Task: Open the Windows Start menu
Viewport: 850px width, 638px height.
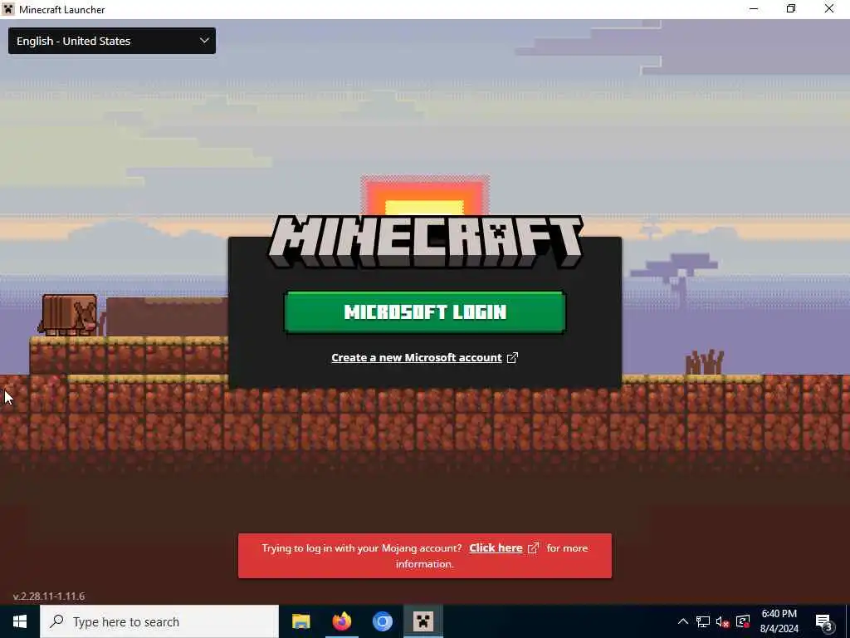Action: [20, 621]
